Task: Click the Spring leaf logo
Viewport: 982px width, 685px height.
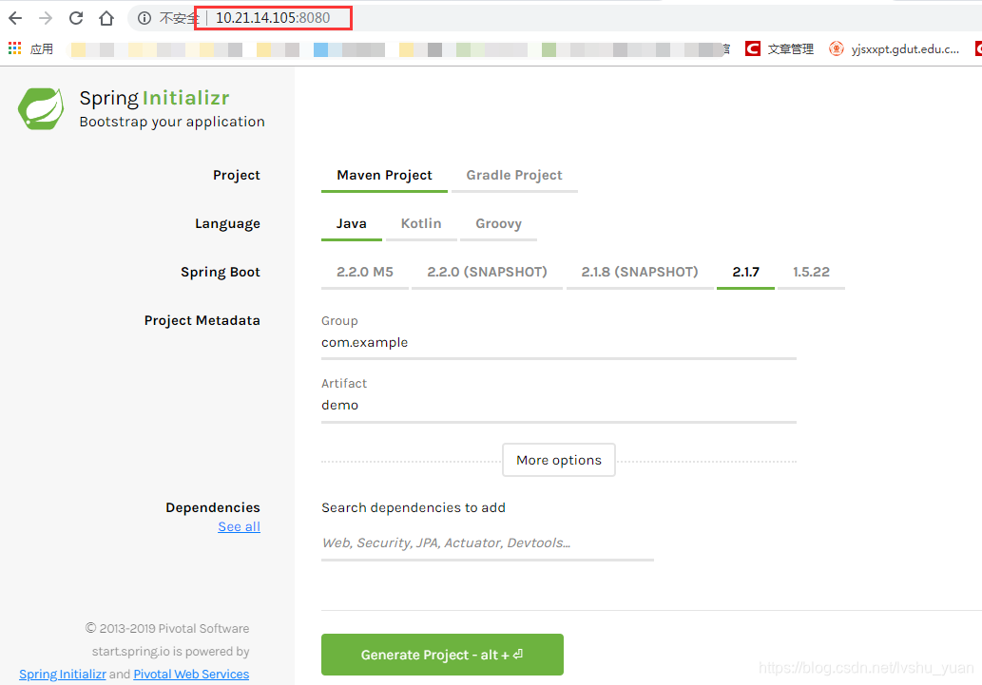Action: [41, 109]
